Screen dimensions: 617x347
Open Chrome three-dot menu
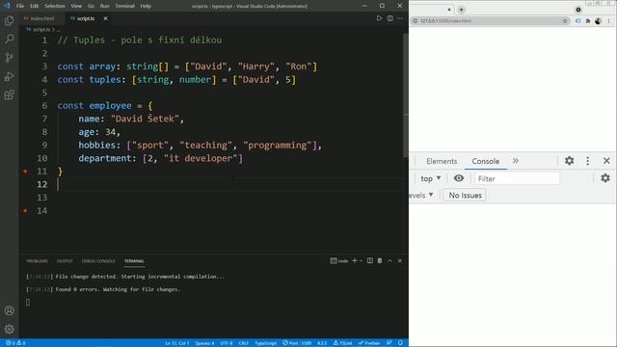(608, 21)
